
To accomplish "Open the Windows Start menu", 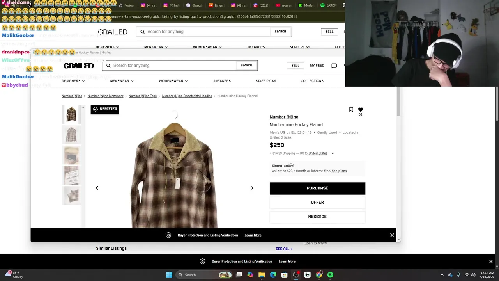I will click(169, 275).
